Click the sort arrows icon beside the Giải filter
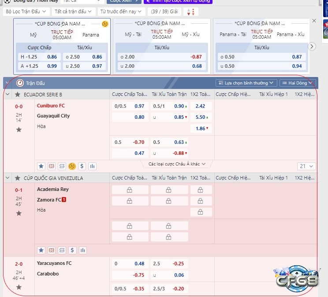The height and width of the screenshot is (297, 328). (190, 12)
